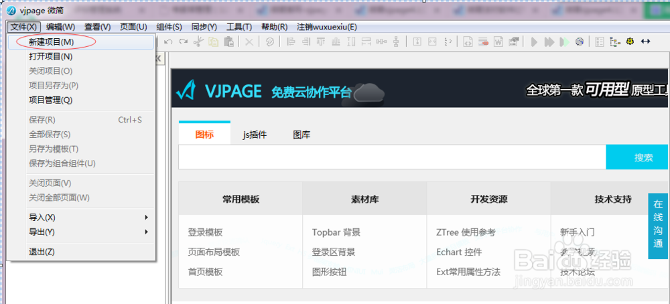The image size is (670, 304).
Task: Switch to the js插件 tab
Action: click(x=255, y=135)
